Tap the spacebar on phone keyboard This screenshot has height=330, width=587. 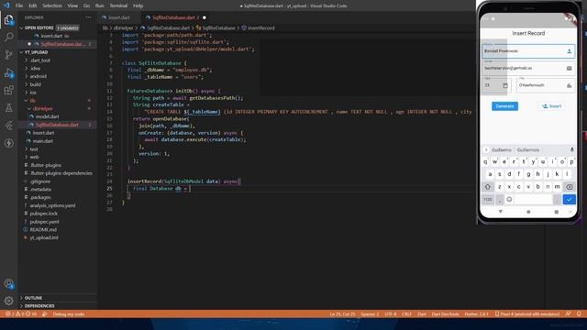pos(533,200)
